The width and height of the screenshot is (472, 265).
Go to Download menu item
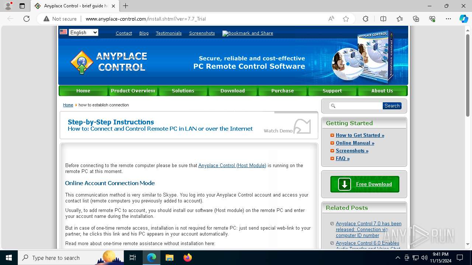click(x=233, y=91)
